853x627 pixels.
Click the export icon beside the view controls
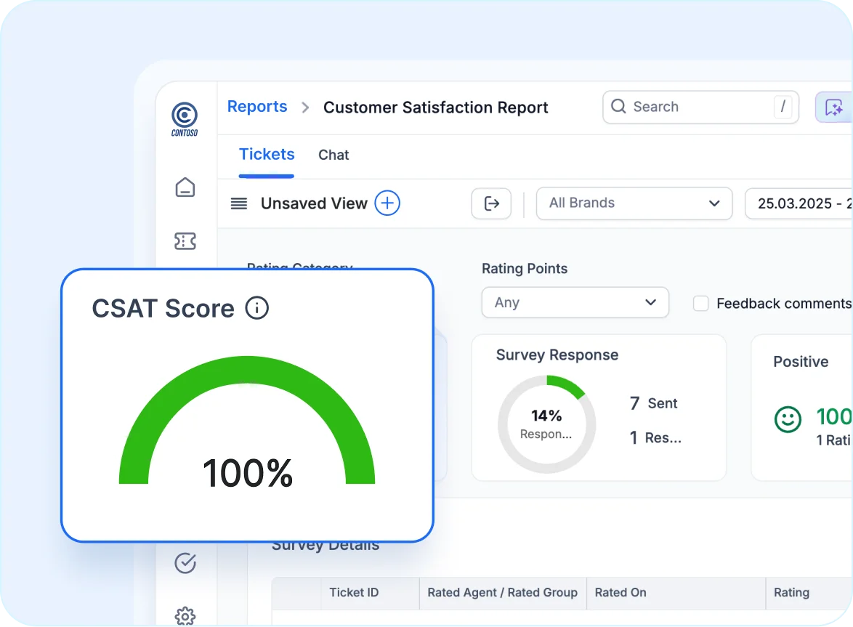[x=491, y=203]
